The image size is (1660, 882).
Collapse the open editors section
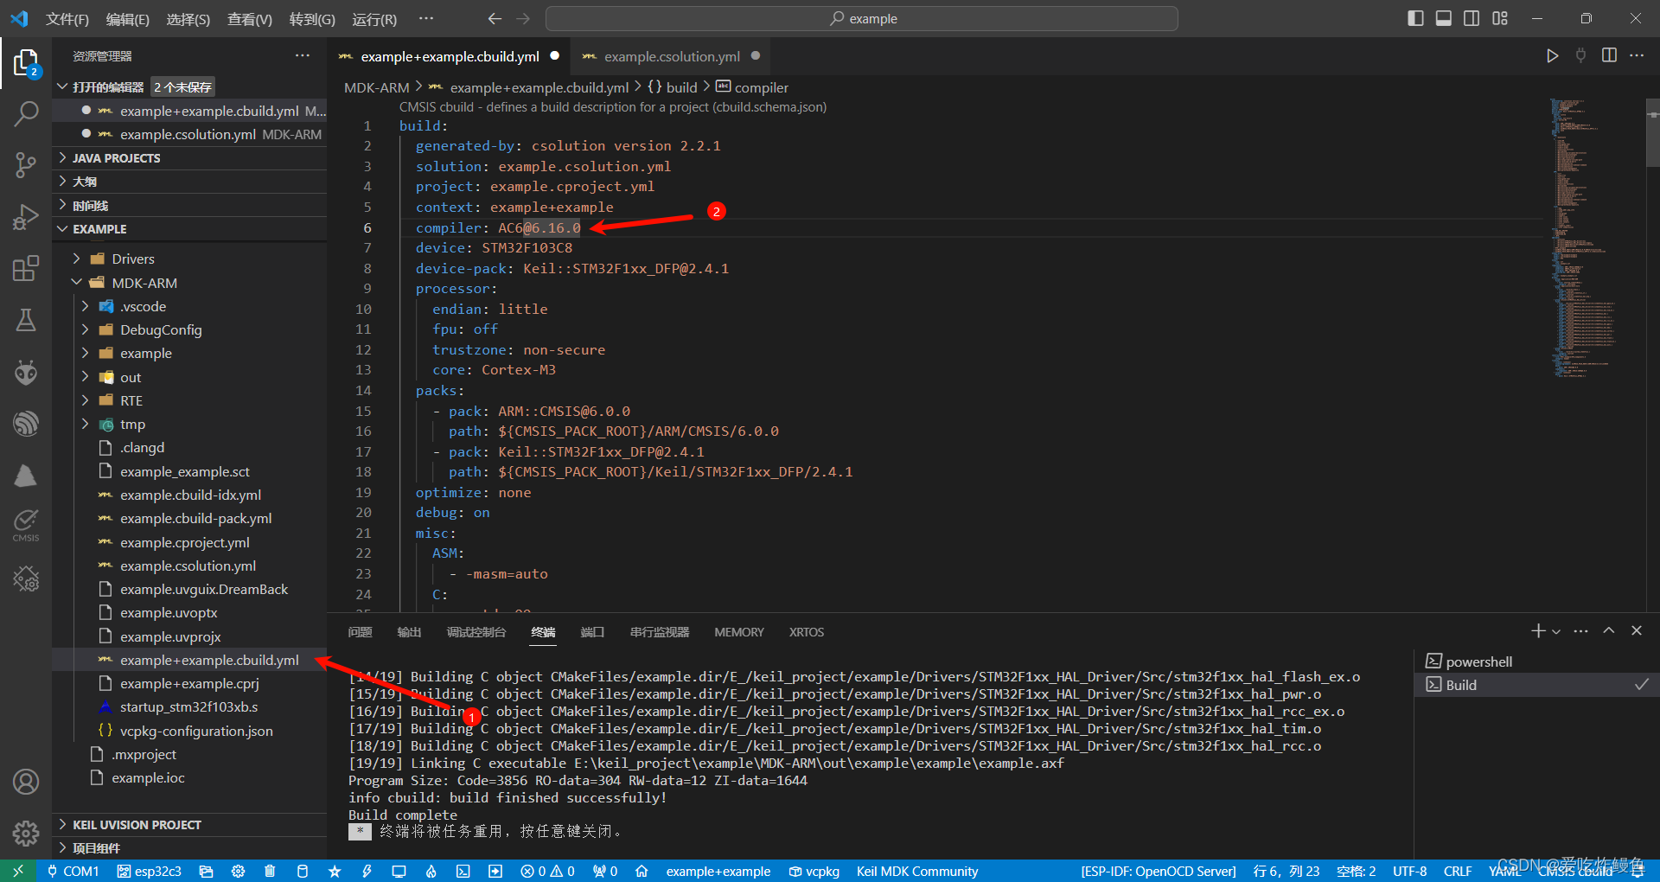pyautogui.click(x=62, y=86)
